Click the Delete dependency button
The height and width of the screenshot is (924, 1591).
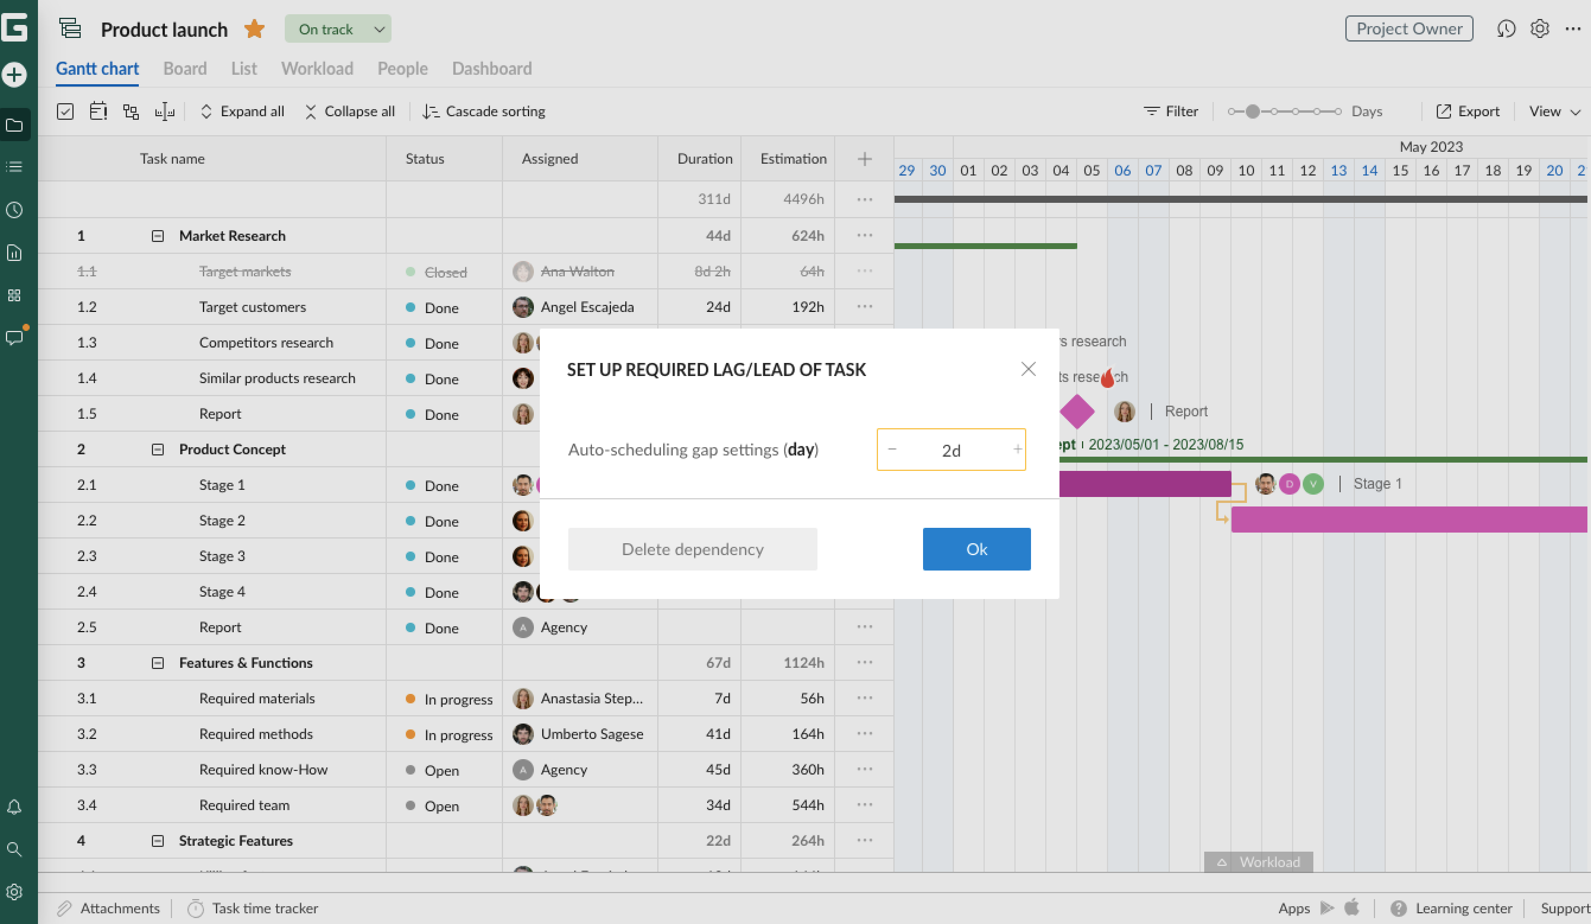(x=692, y=549)
